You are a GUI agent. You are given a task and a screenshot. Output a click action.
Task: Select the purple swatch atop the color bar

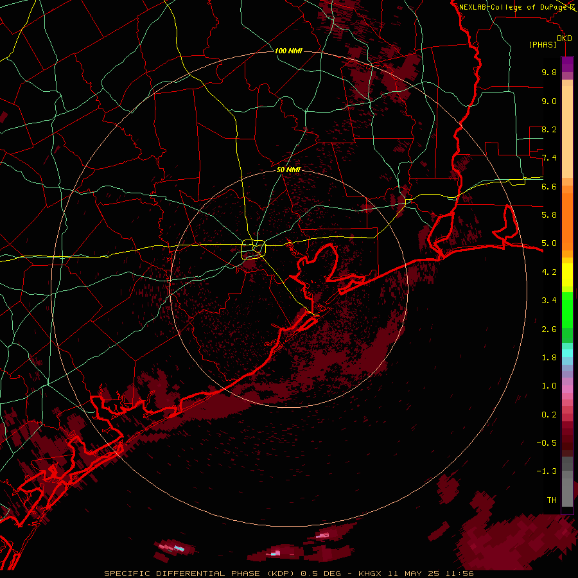[x=567, y=64]
